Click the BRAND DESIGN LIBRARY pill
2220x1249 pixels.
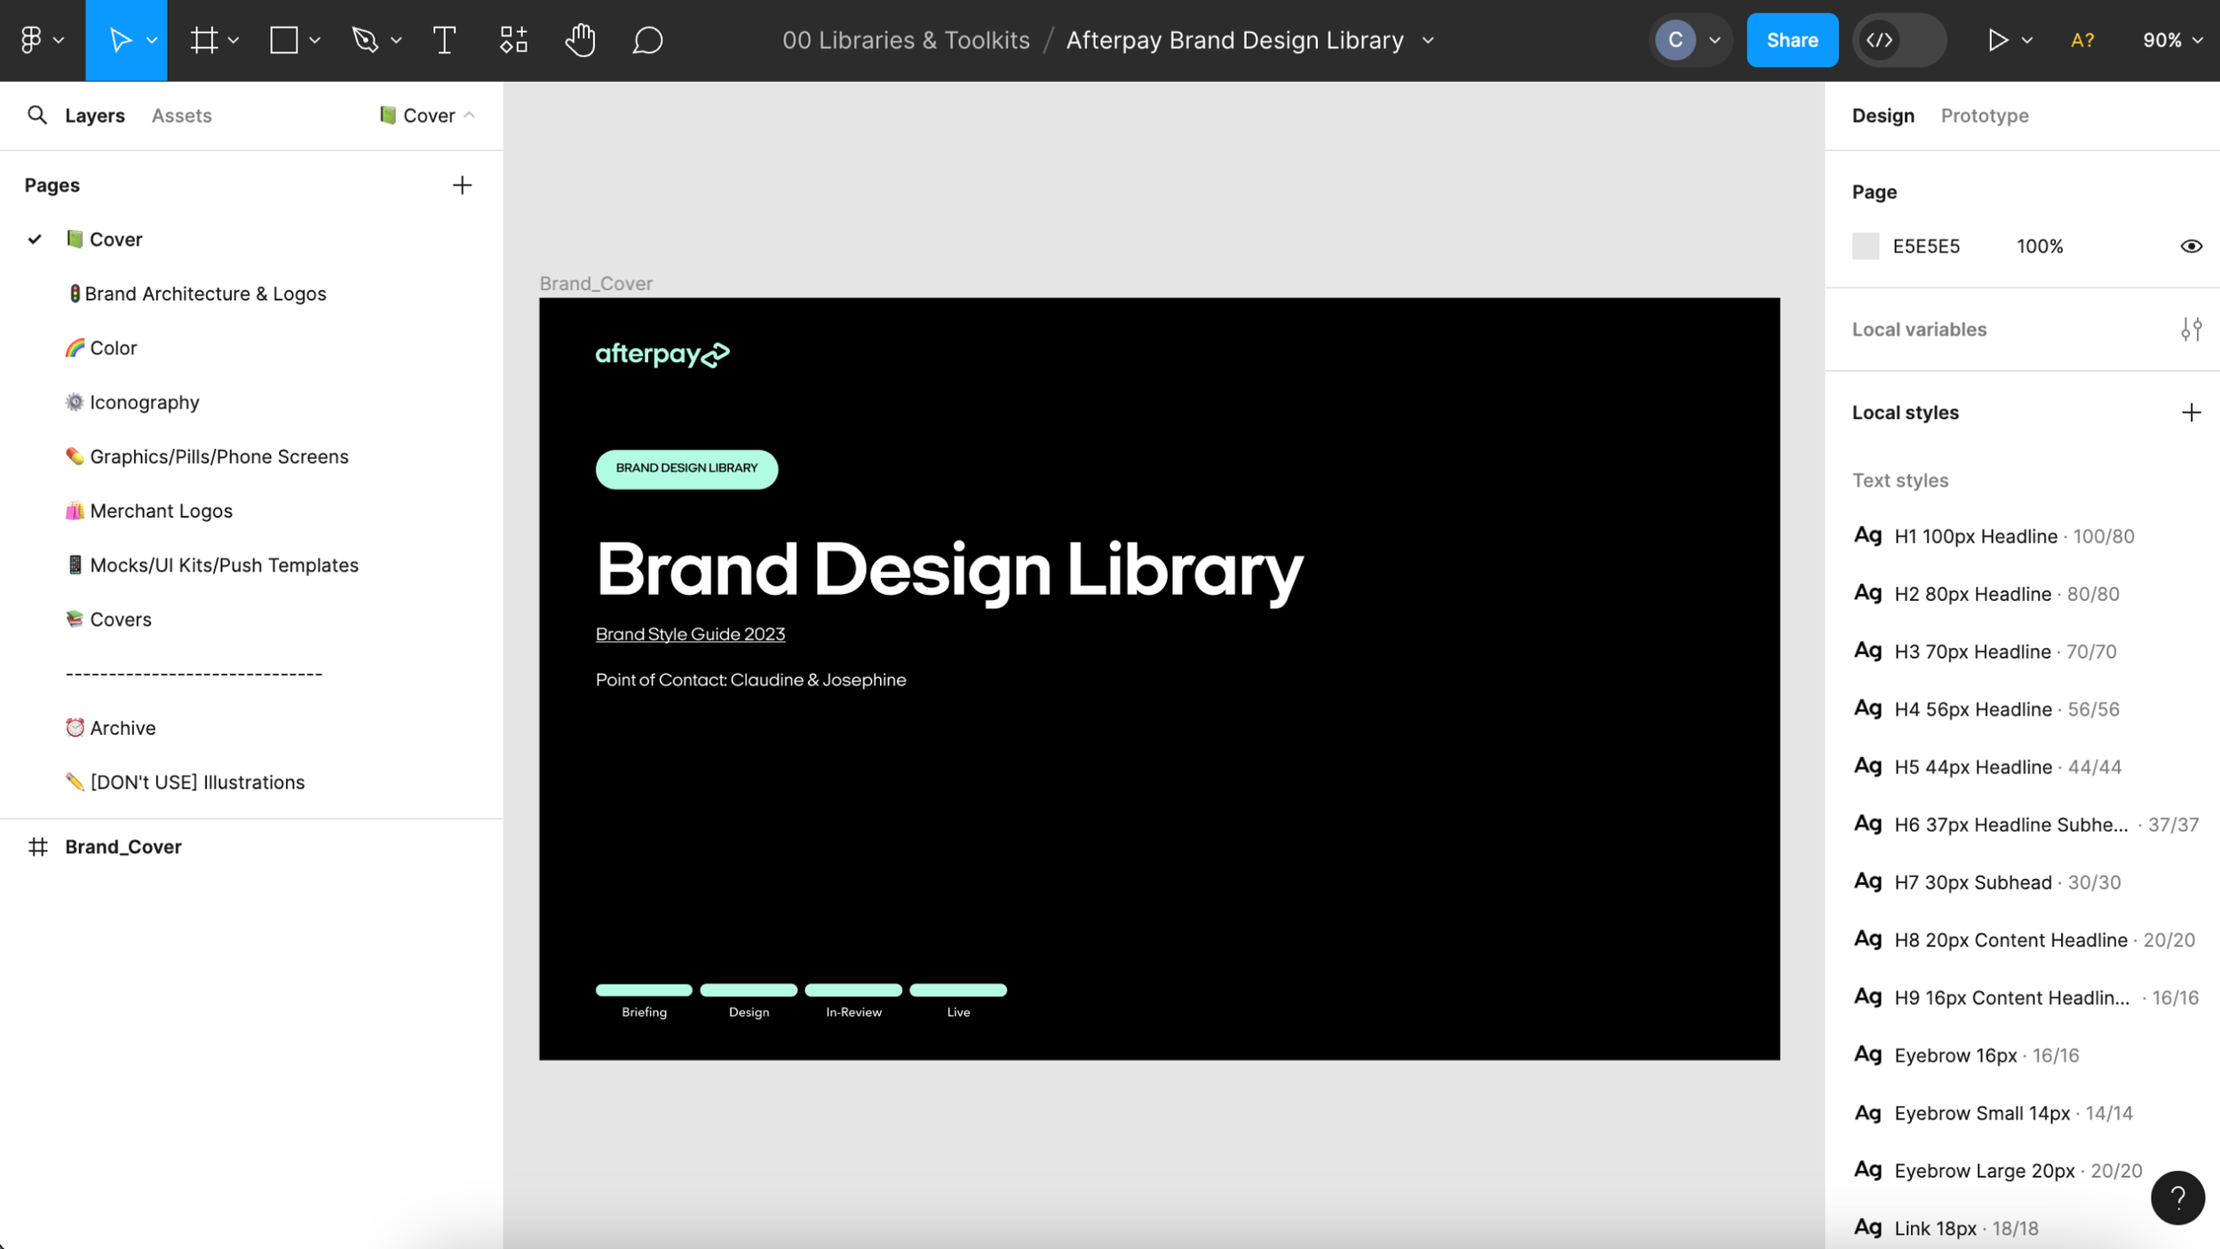click(x=686, y=469)
